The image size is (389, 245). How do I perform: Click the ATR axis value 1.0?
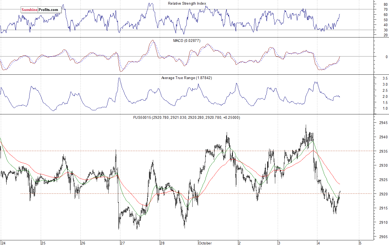click(385, 109)
